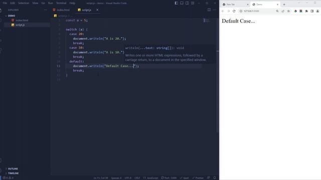Screen dimensions: 321x180
Task: Close the script.js editor tab
Action: click(97, 10)
